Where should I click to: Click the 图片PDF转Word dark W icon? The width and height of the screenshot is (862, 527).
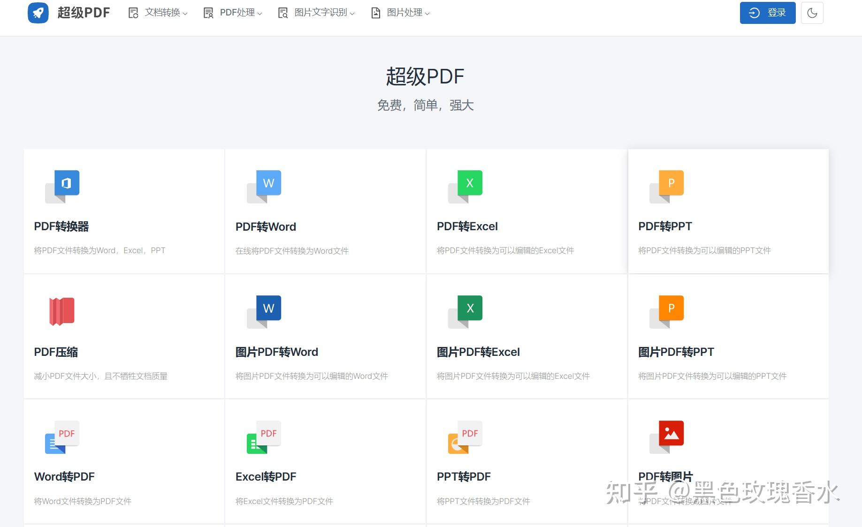(264, 312)
